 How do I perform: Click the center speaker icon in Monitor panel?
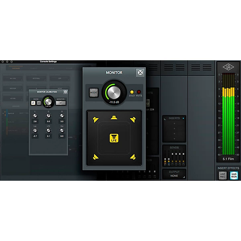click(114, 117)
